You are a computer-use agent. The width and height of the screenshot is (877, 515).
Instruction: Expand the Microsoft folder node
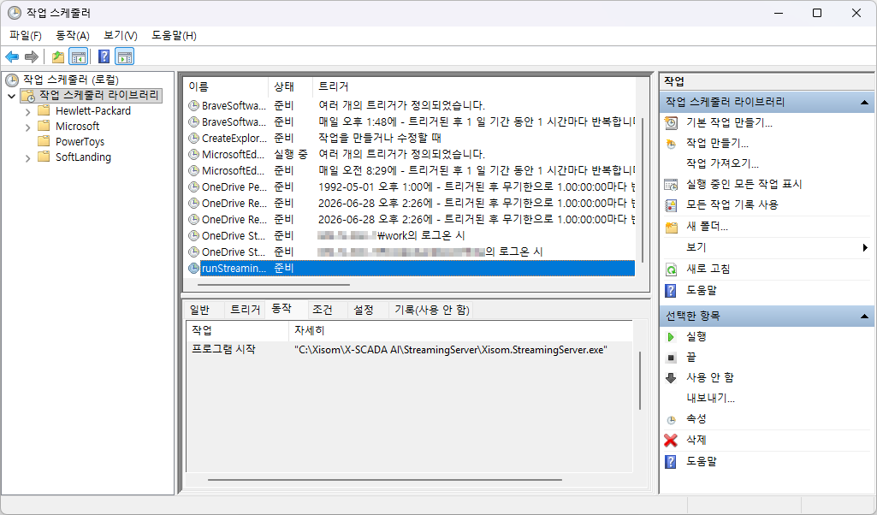coord(27,127)
